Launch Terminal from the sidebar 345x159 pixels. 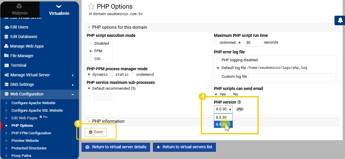18,65
